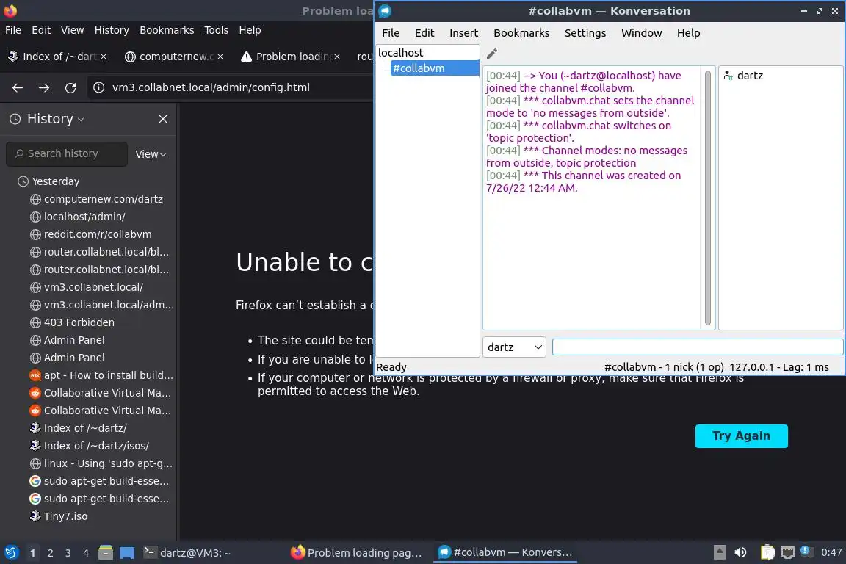Open the Konversation File menu

391,33
